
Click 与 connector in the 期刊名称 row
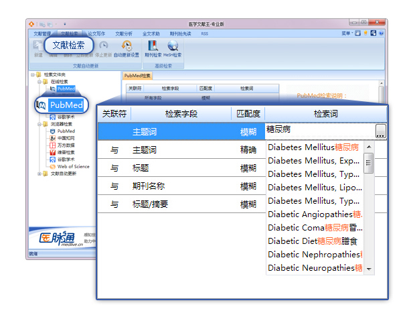(114, 186)
